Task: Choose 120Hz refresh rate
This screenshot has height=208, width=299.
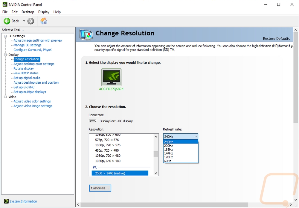Action: (181, 157)
